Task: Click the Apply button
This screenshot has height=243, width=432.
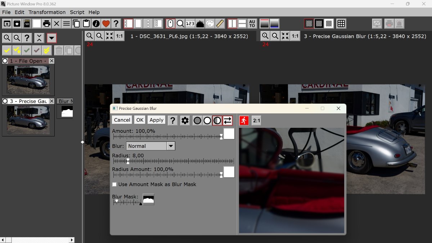Action: tap(157, 120)
